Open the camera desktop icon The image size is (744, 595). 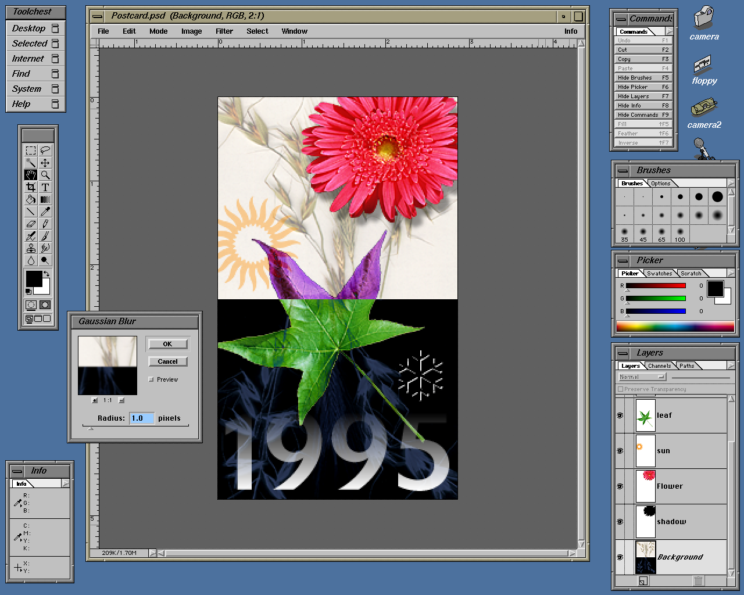[704, 24]
